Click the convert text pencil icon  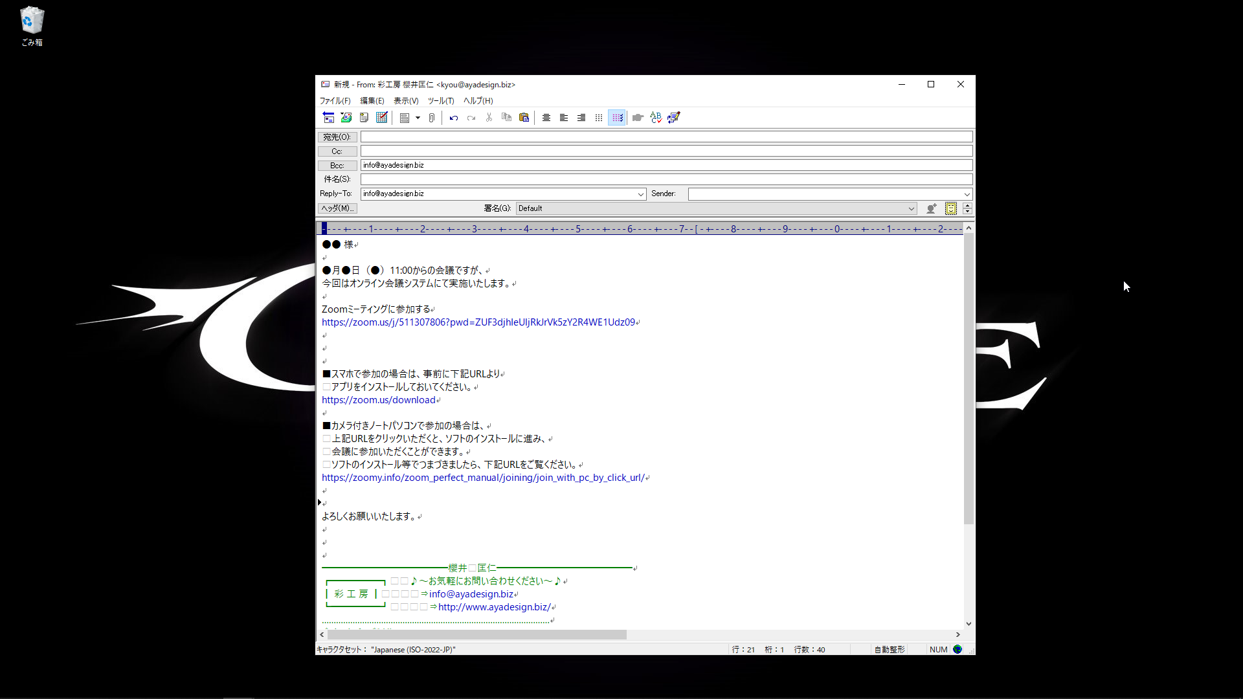[673, 118]
